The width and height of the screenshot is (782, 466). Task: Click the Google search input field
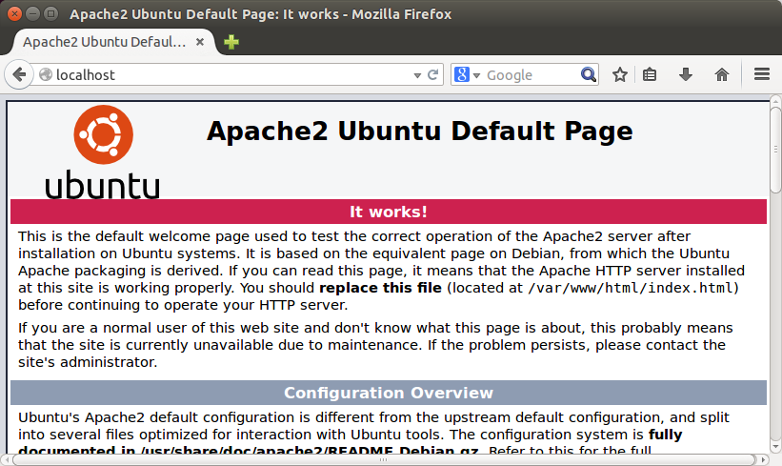pyautogui.click(x=531, y=75)
